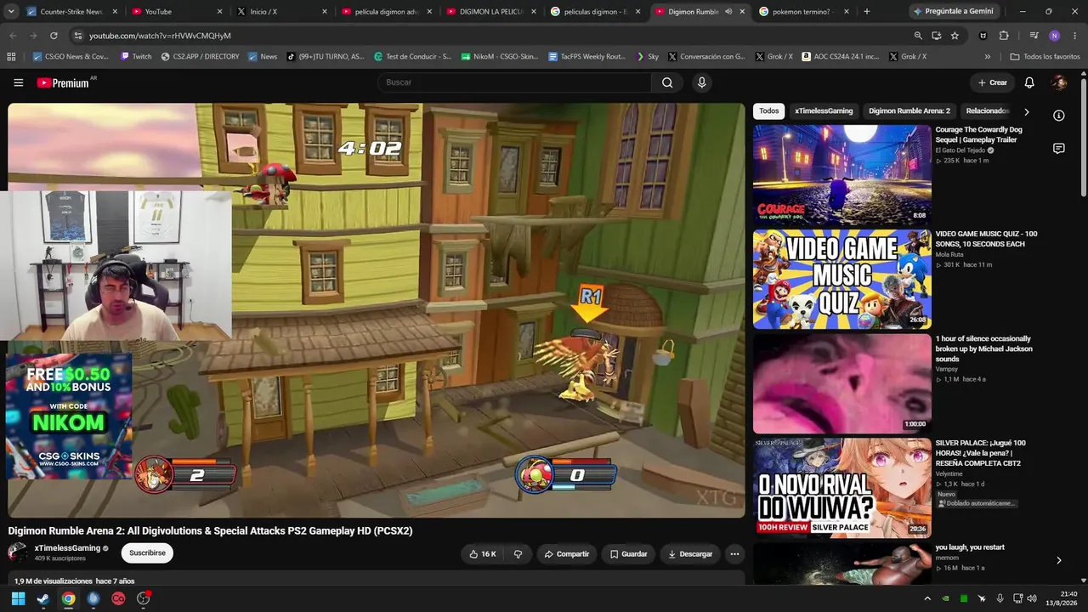The width and height of the screenshot is (1088, 612).
Task: Focus the YouTube Buscar search field
Action: pyautogui.click(x=515, y=82)
